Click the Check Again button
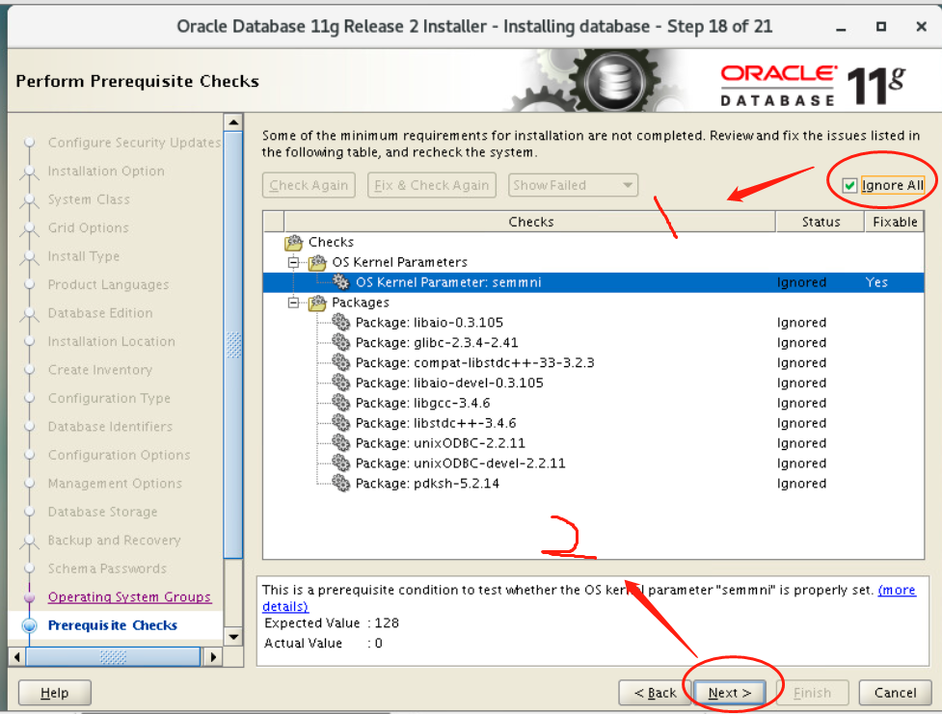The height and width of the screenshot is (714, 942). tap(309, 185)
